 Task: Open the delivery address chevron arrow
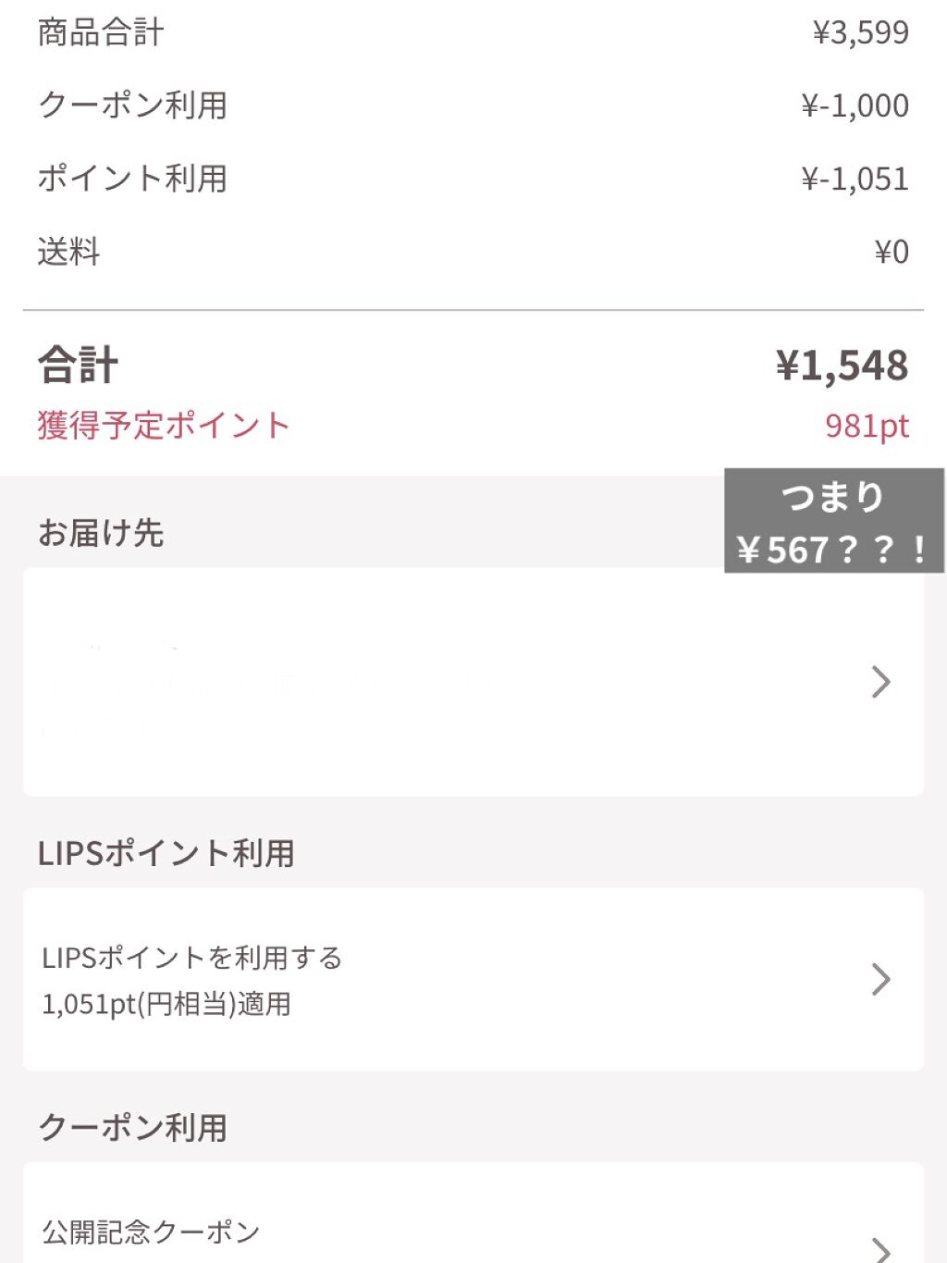tap(880, 682)
